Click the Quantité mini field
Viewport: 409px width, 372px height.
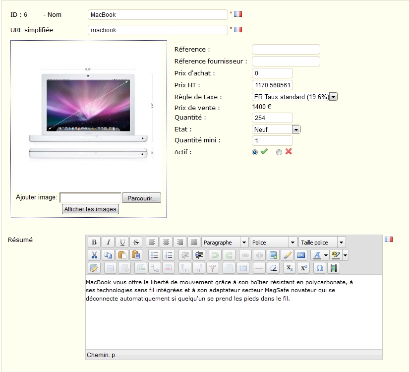(x=272, y=141)
